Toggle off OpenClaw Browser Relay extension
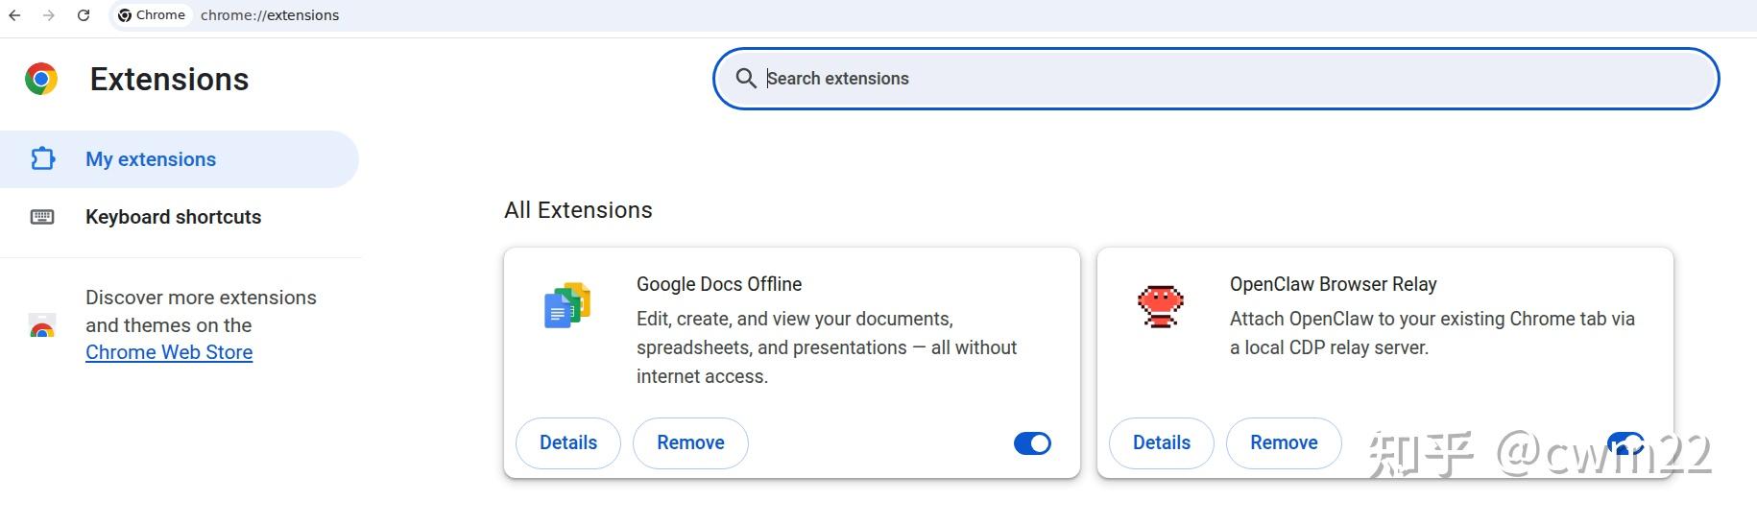 point(1625,443)
